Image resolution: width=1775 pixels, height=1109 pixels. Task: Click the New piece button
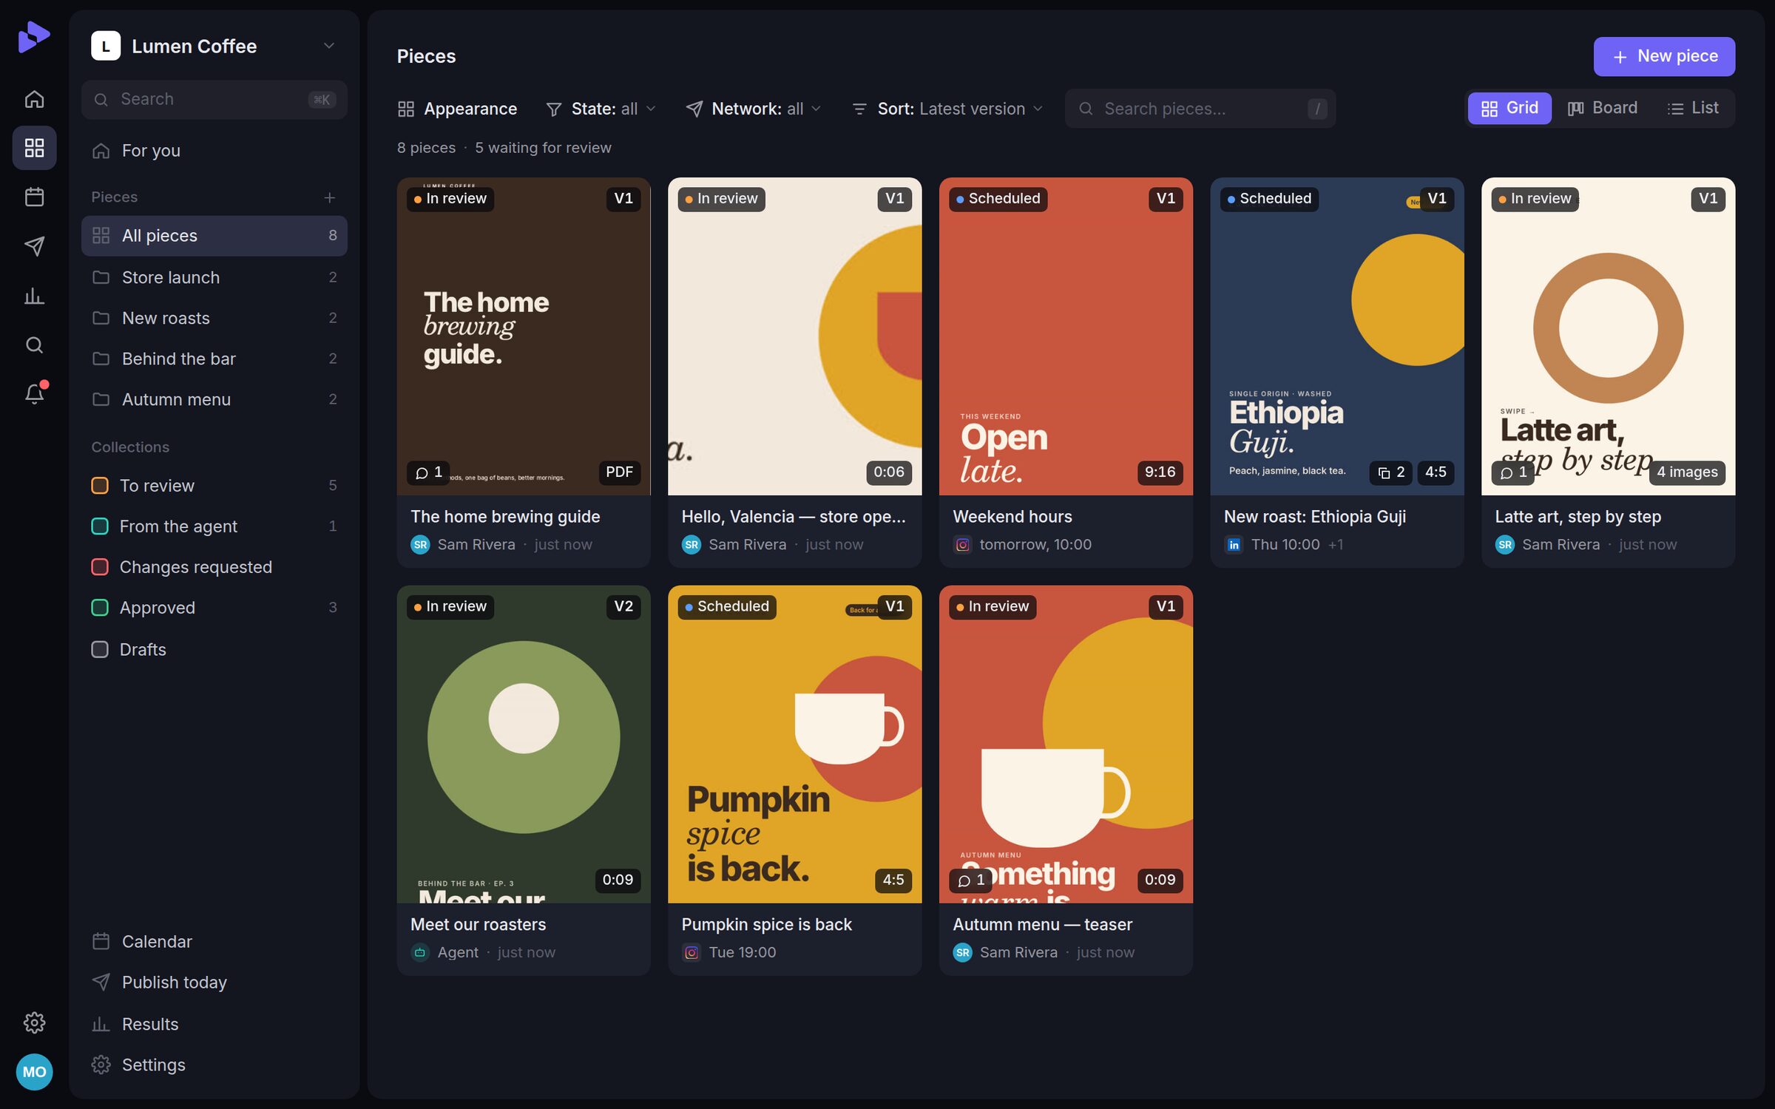click(x=1664, y=56)
